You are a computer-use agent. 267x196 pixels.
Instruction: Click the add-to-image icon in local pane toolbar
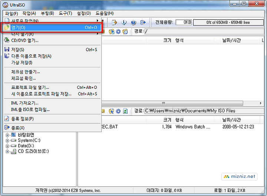[112, 111]
